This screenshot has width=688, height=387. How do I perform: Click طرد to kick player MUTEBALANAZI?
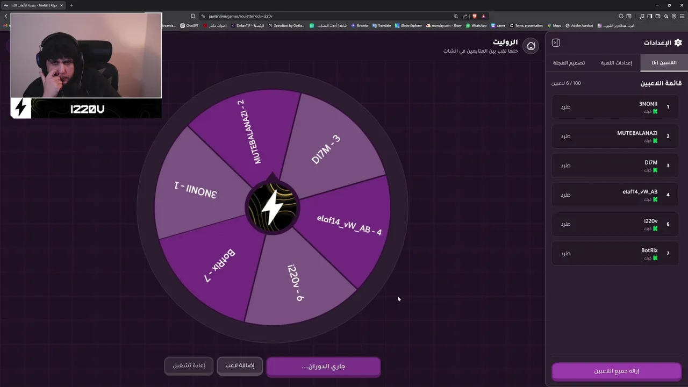coord(565,136)
